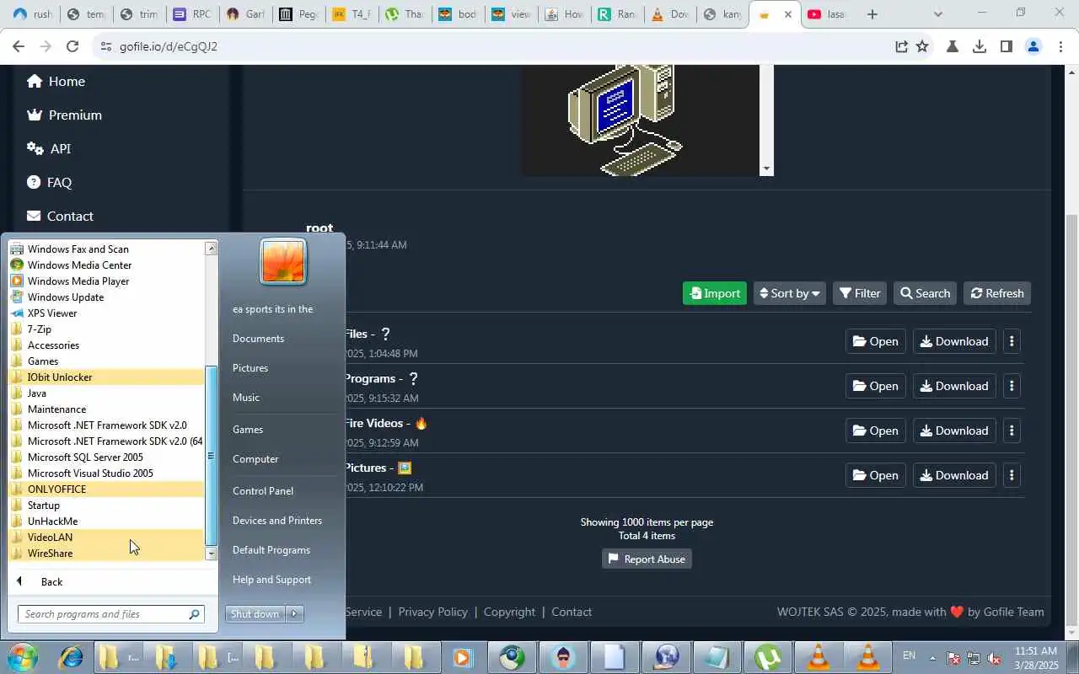The image size is (1079, 674).
Task: Open more options for Programs folder
Action: [1012, 386]
